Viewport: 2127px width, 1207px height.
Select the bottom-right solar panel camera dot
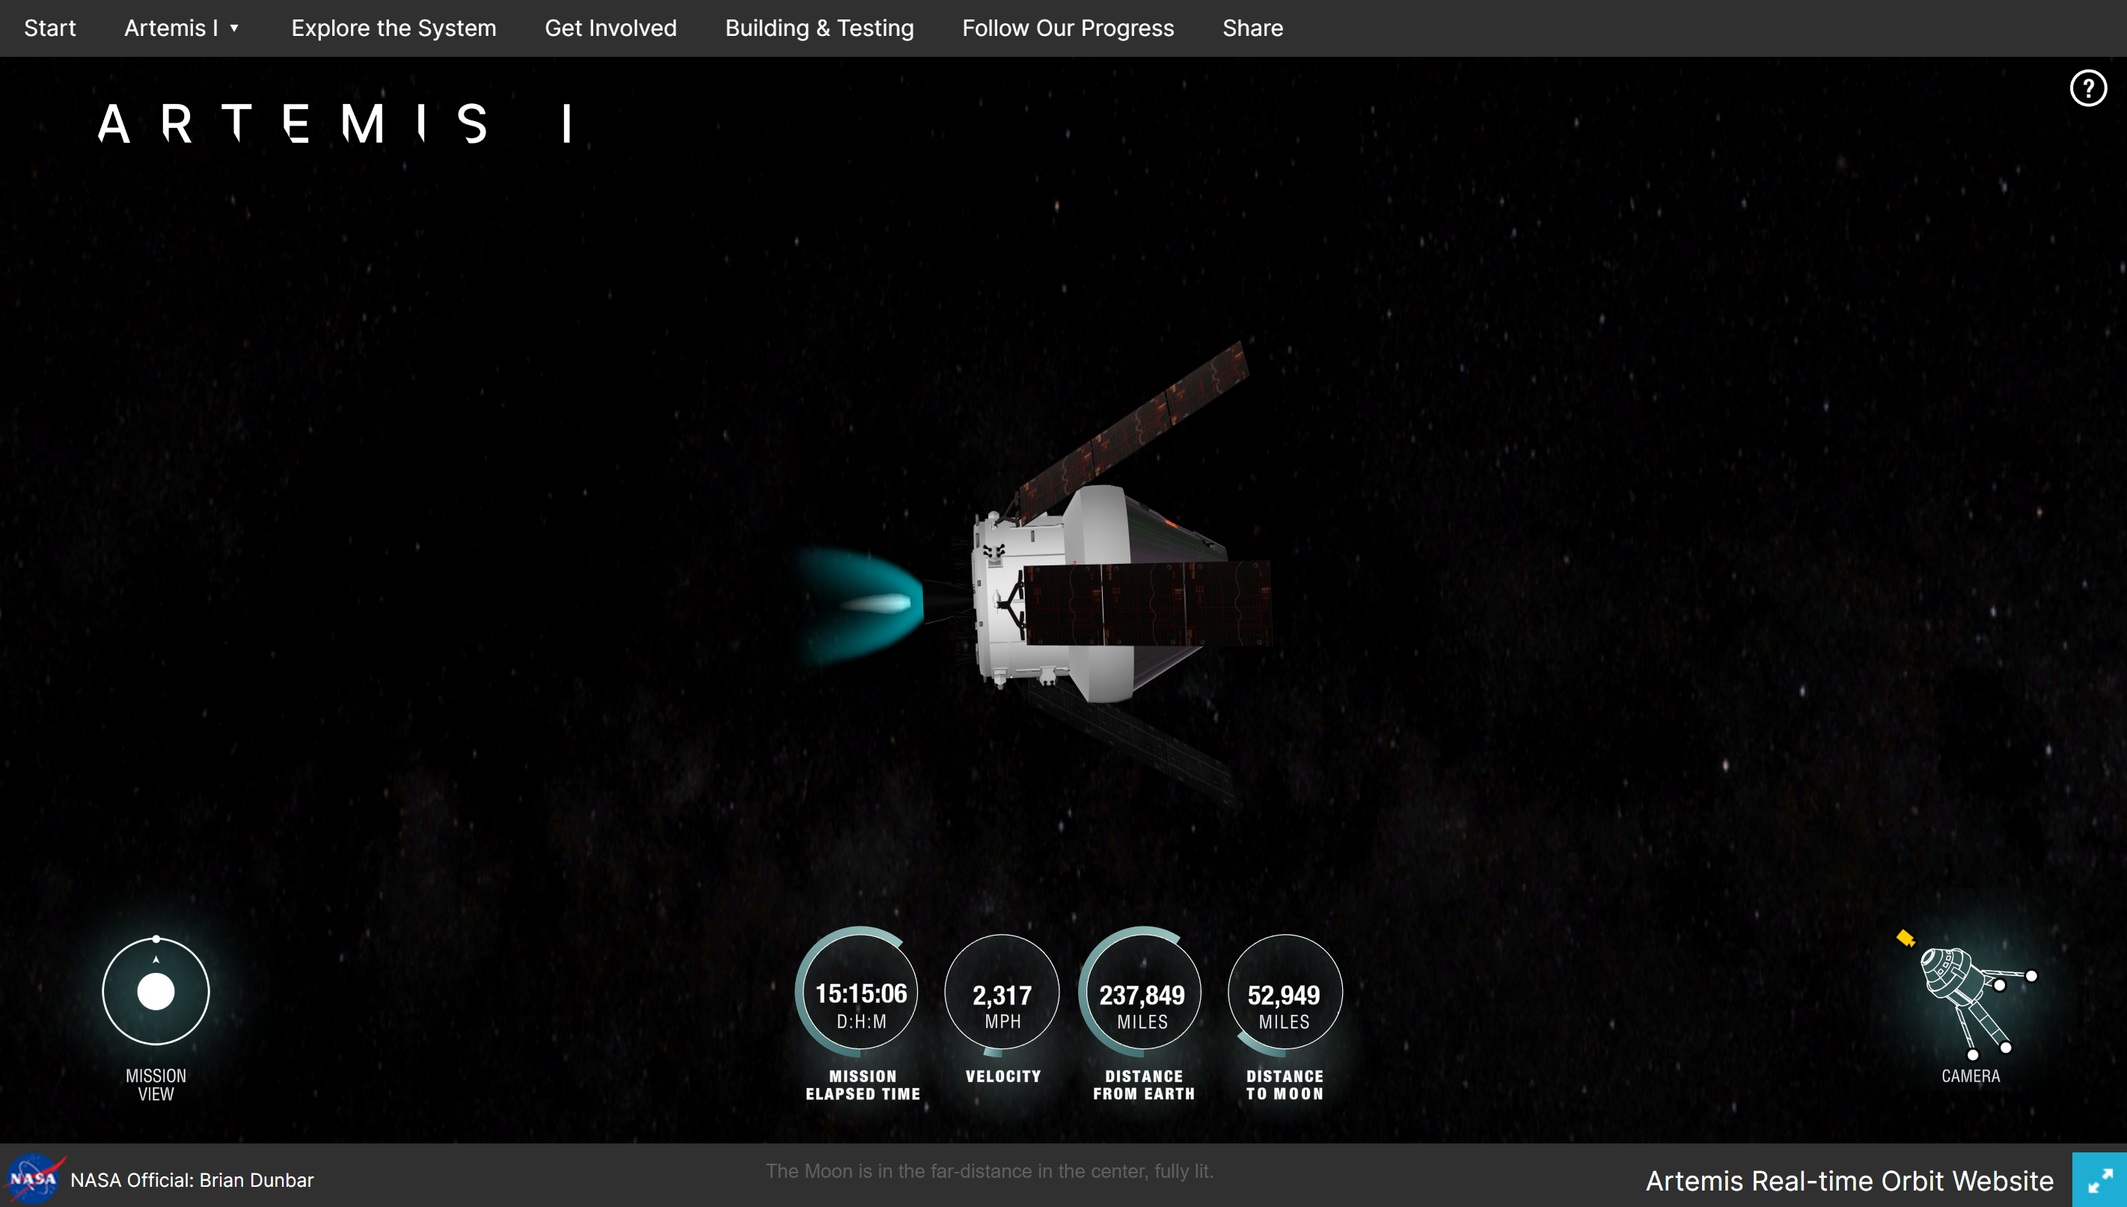(2006, 1048)
